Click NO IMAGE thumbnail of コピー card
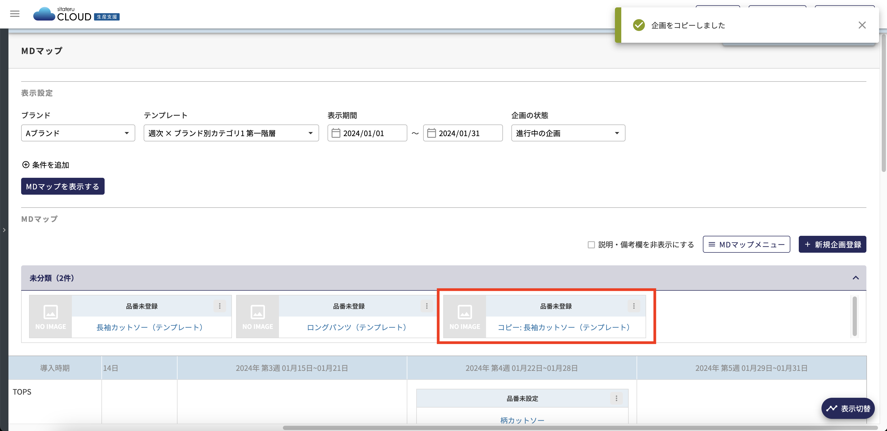887x431 pixels. coord(465,317)
